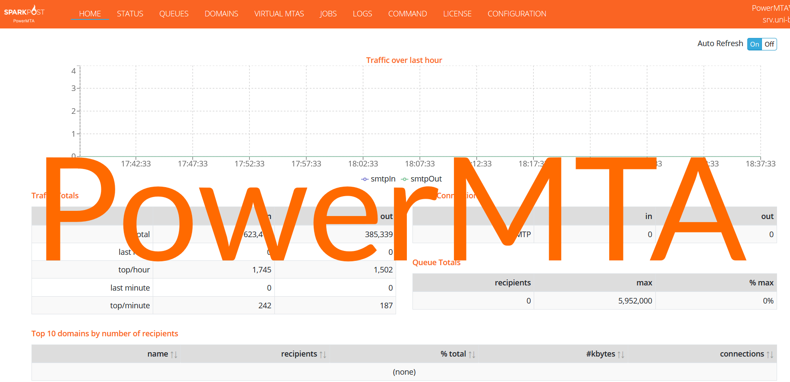The height and width of the screenshot is (382, 790).
Task: Go to CONFIGURATION settings
Action: pyautogui.click(x=517, y=14)
